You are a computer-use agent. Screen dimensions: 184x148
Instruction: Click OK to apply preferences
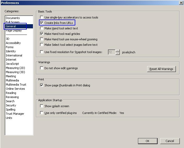click(x=147, y=141)
